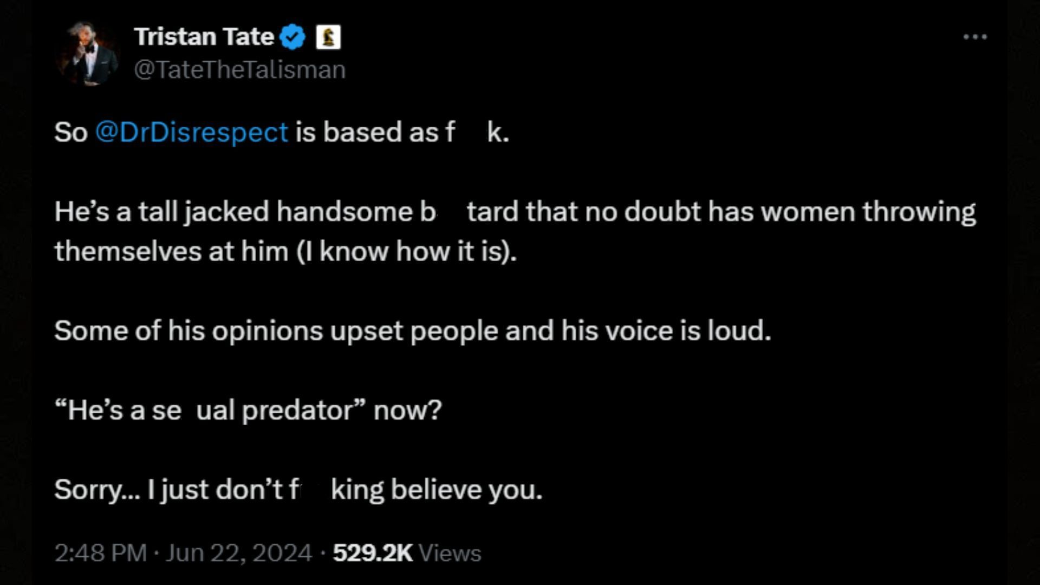The image size is (1040, 585).
Task: Open the @DrDisrespect mention link
Action: 192,132
